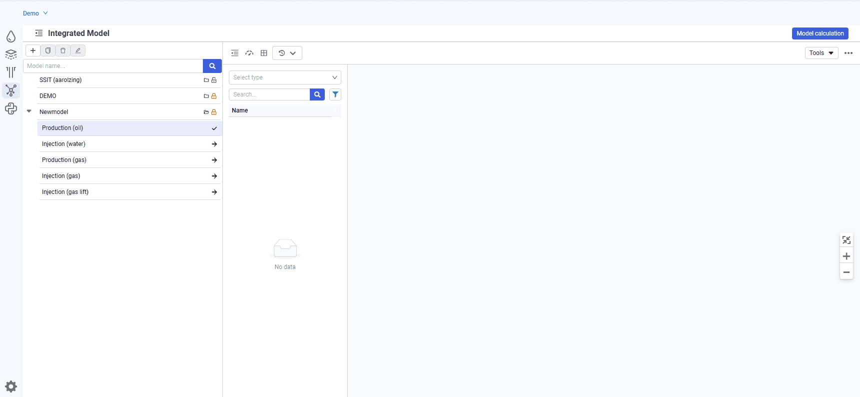Select the Injection (gas) network
The height and width of the screenshot is (397, 860).
129,176
